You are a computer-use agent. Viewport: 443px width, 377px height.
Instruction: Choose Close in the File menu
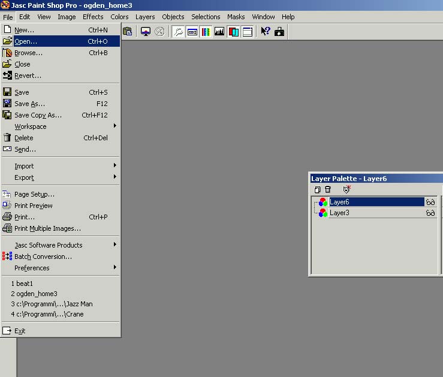61,64
